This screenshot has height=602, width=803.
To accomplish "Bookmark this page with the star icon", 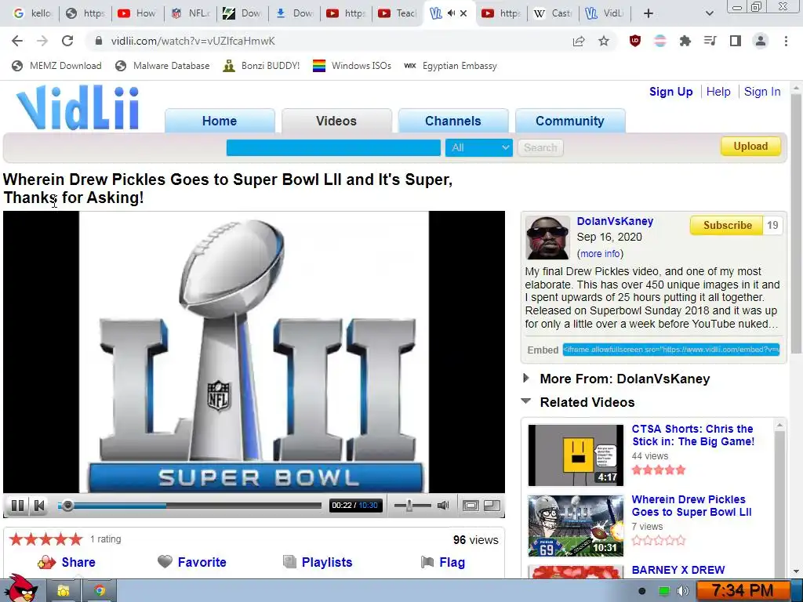I will [604, 41].
